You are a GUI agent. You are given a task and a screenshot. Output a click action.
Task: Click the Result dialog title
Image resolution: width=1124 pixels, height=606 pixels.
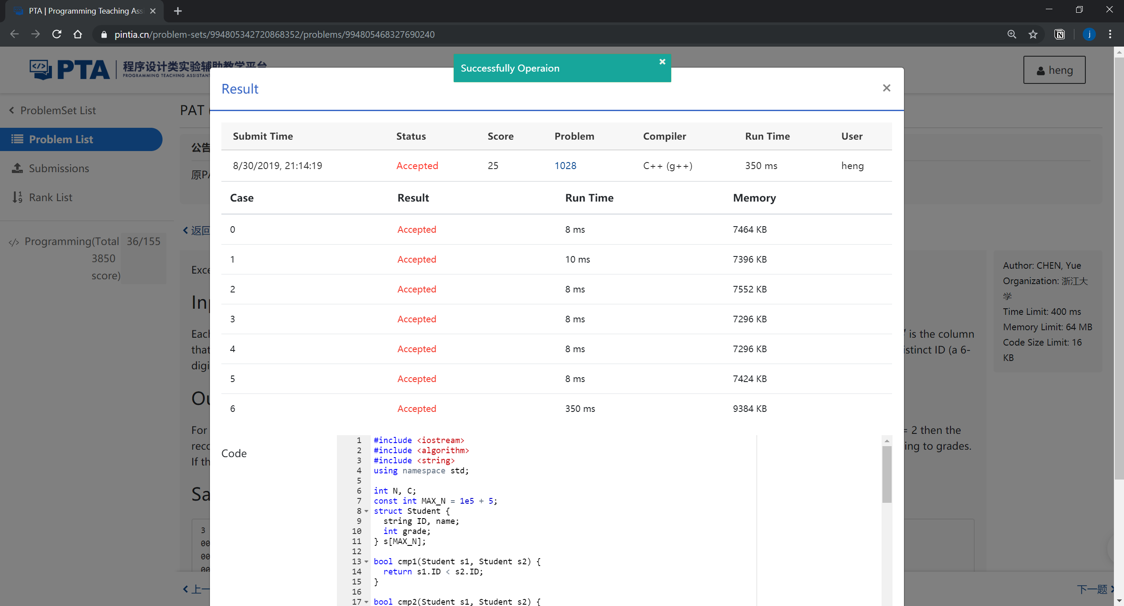240,89
